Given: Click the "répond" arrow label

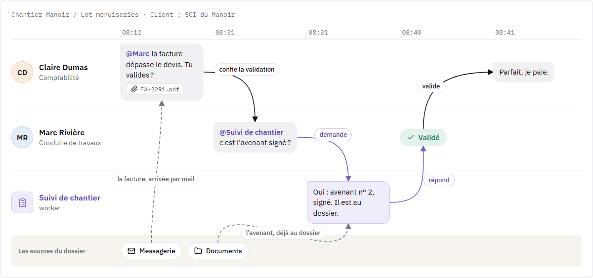Looking at the screenshot, I should click(x=439, y=180).
